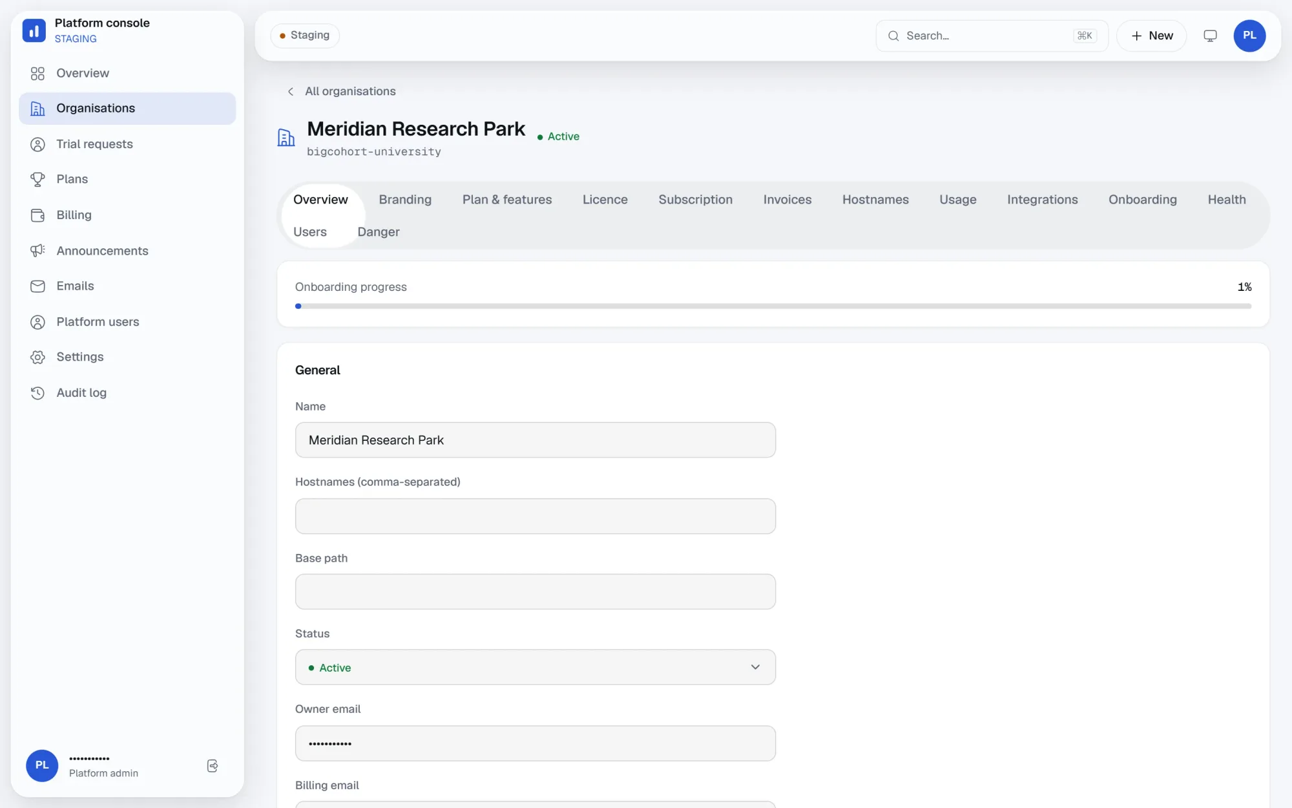This screenshot has height=808, width=1292.
Task: Click the General section heading
Action: click(317, 370)
